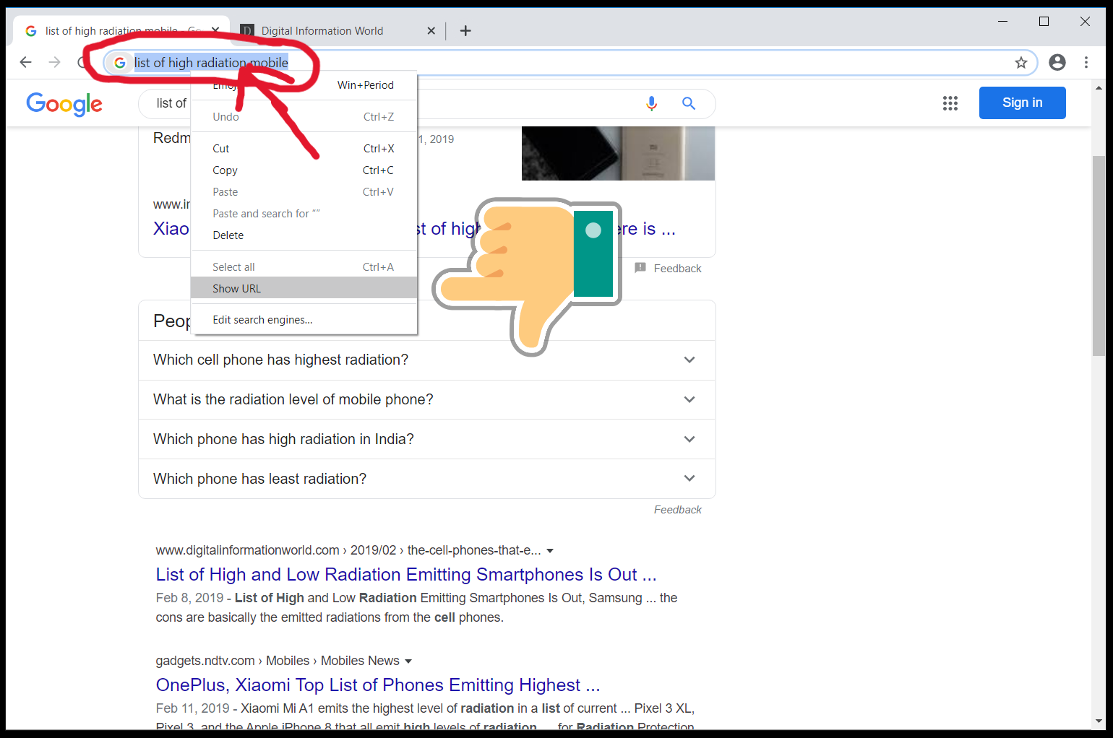
Task: Open the browser profile icon
Action: [x=1057, y=63]
